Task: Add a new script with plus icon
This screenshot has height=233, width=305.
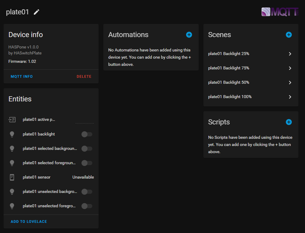Action: coord(289,122)
